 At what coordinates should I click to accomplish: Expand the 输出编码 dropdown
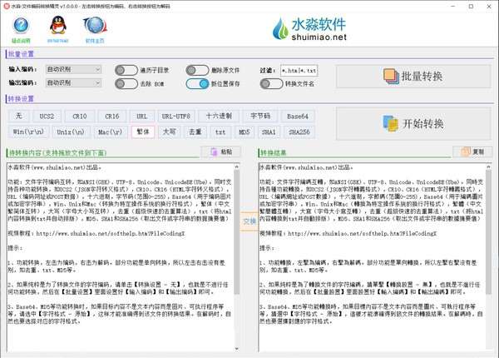pyautogui.click(x=73, y=83)
